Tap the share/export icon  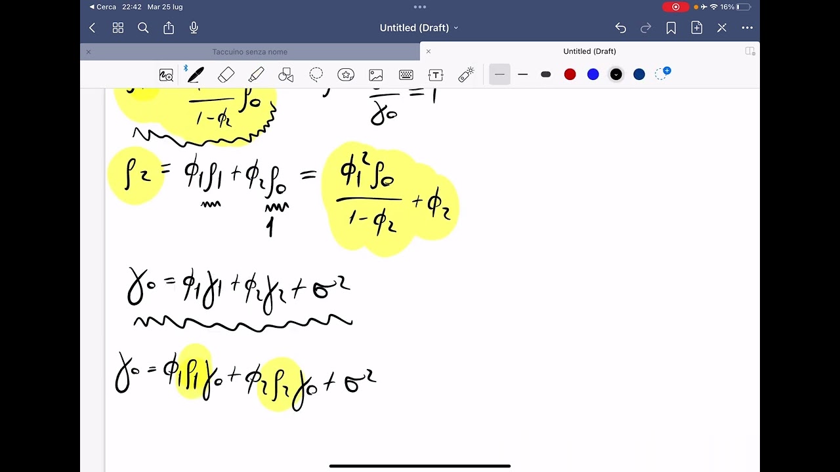click(169, 28)
